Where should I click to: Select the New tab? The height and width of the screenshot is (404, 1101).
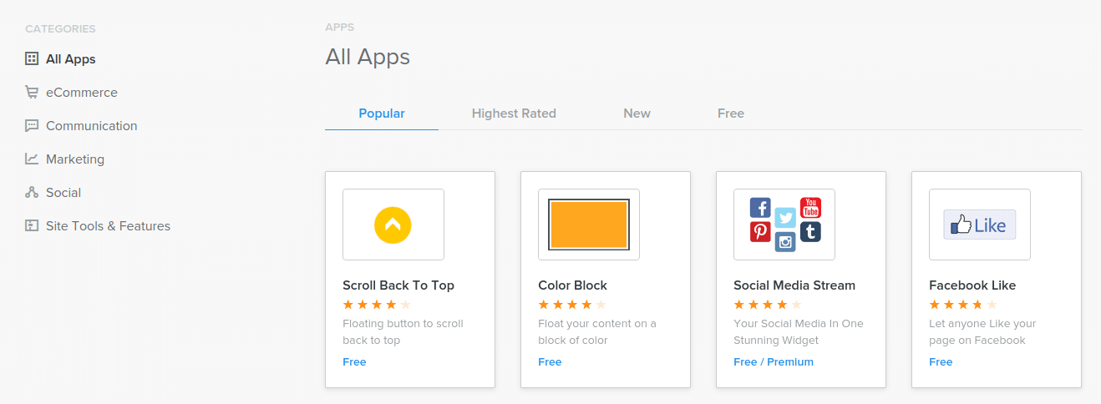637,114
